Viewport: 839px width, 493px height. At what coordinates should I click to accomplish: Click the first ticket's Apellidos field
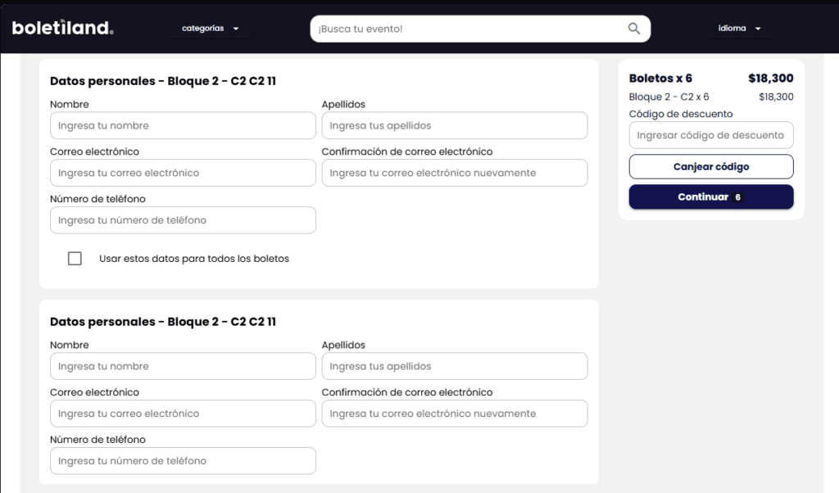click(x=454, y=125)
